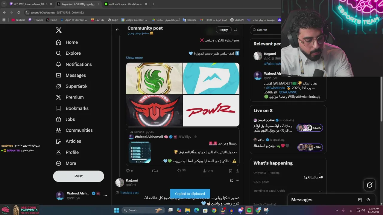Open SuperGrok from the sidebar

pos(72,86)
